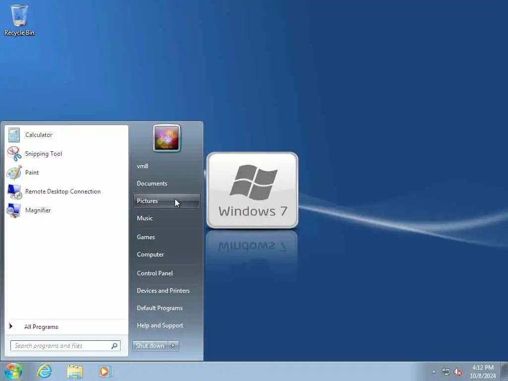Launch Calculator from the Start menu
The image size is (508, 381).
(66, 135)
